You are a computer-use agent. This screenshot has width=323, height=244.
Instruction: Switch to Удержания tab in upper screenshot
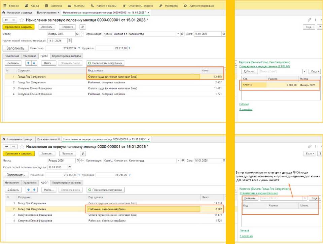(x=30, y=56)
